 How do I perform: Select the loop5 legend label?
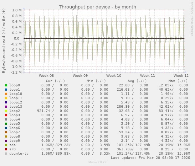point(15,123)
